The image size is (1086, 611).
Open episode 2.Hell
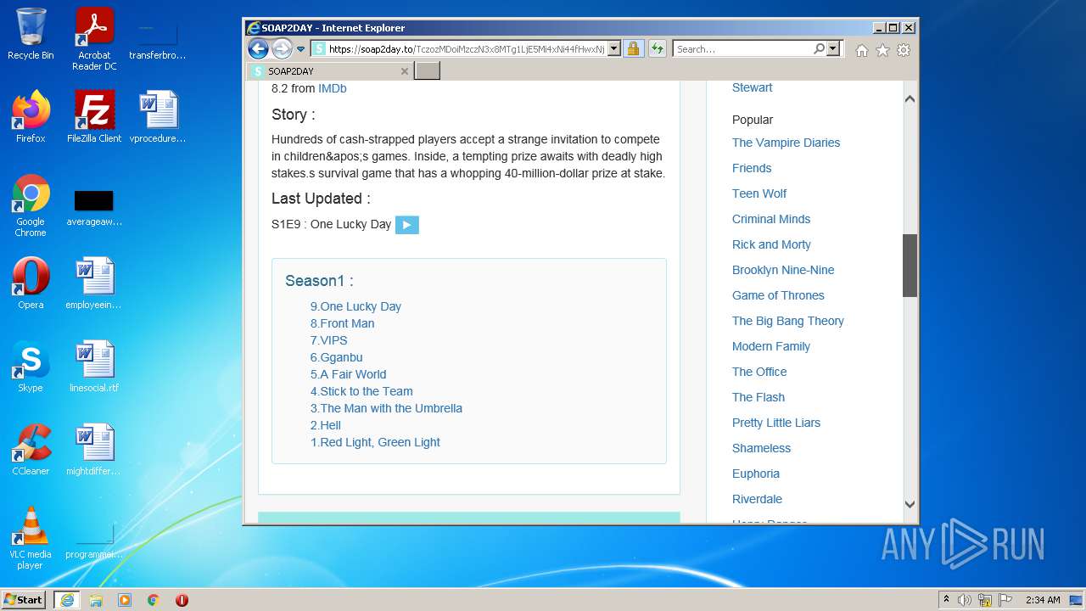point(326,425)
